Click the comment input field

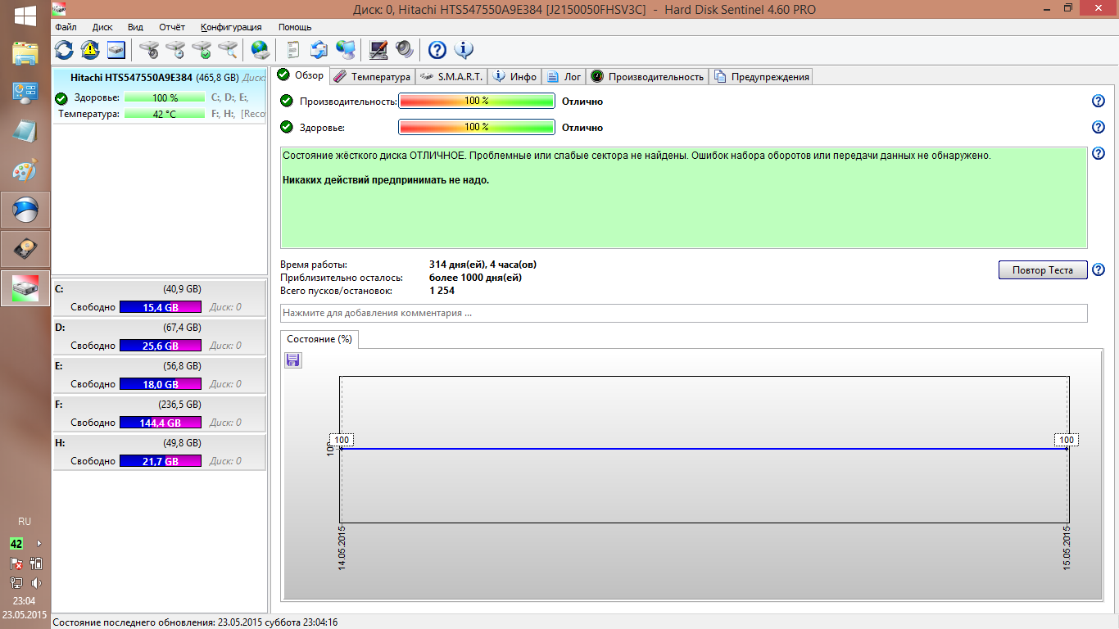point(684,313)
